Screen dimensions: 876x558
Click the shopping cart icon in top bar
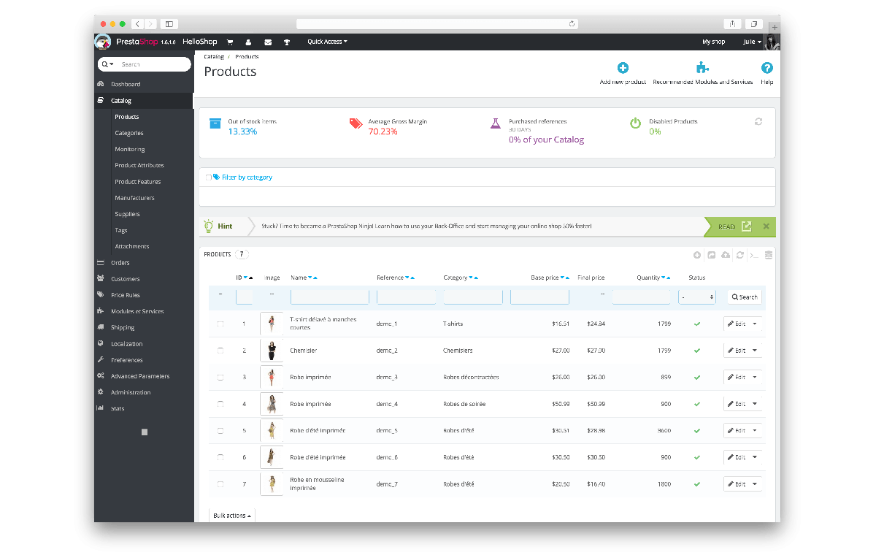pos(230,42)
